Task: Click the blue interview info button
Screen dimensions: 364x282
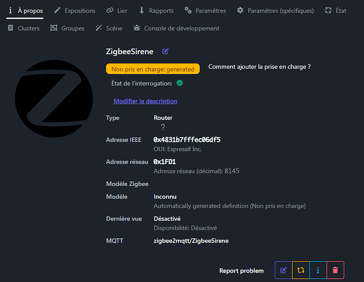Action: pos(318,270)
